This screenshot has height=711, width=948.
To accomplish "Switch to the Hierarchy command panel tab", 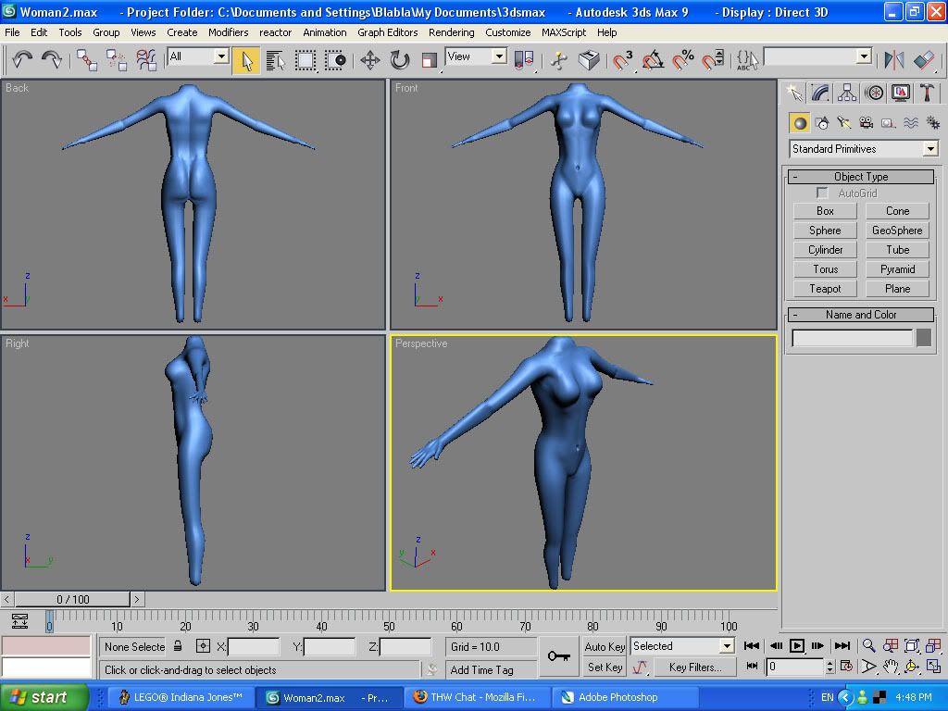I will pos(847,93).
